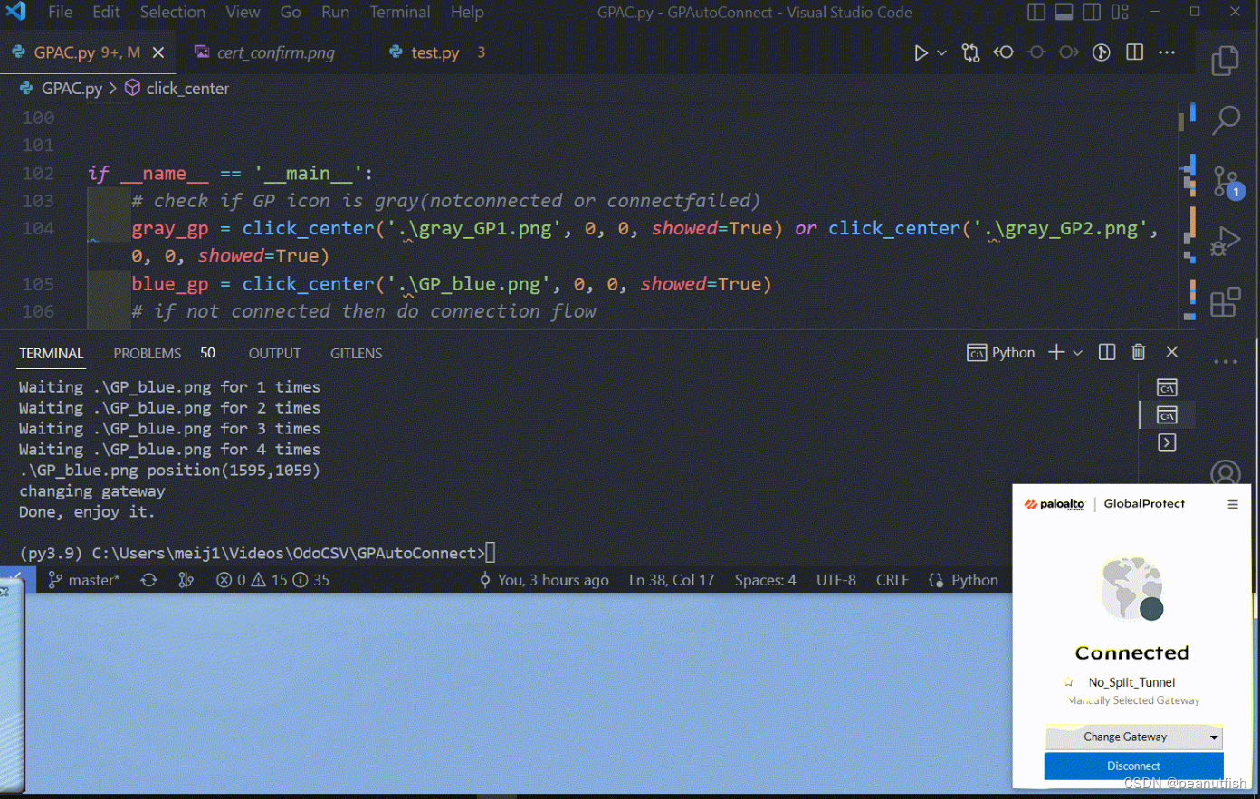Open the Customize Layout icon
This screenshot has height=799, width=1260.
[1121, 12]
